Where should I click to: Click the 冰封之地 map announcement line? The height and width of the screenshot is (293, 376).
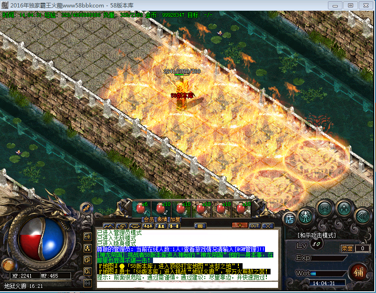[169, 266]
